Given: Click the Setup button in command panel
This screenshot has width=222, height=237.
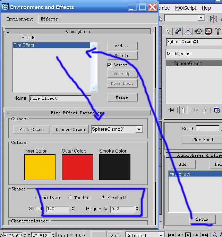Looking at the screenshot, I should click(x=203, y=219).
